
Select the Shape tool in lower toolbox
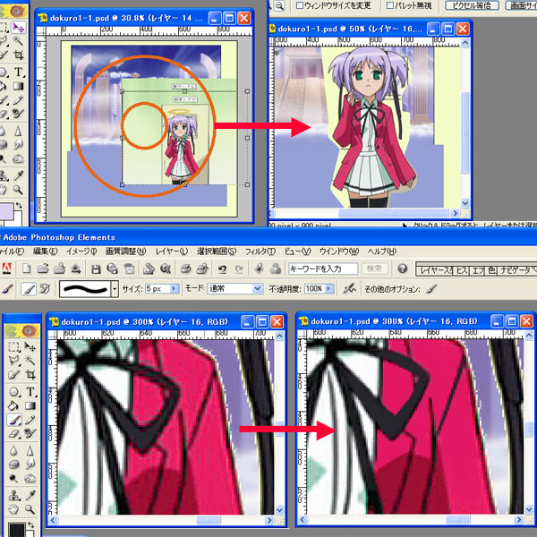tap(14, 392)
